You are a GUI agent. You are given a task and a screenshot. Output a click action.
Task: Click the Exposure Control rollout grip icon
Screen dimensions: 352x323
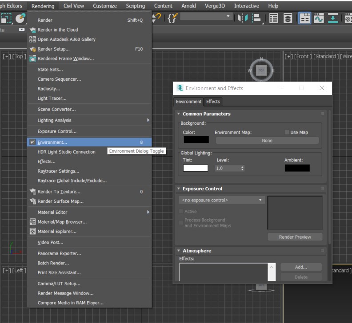(322, 189)
